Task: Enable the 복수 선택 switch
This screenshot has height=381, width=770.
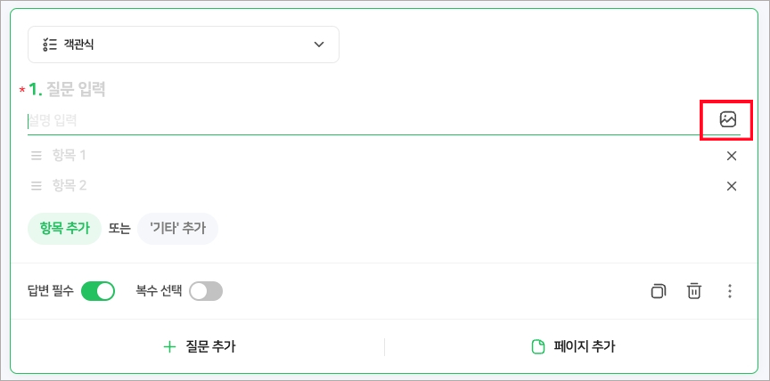Action: (206, 291)
